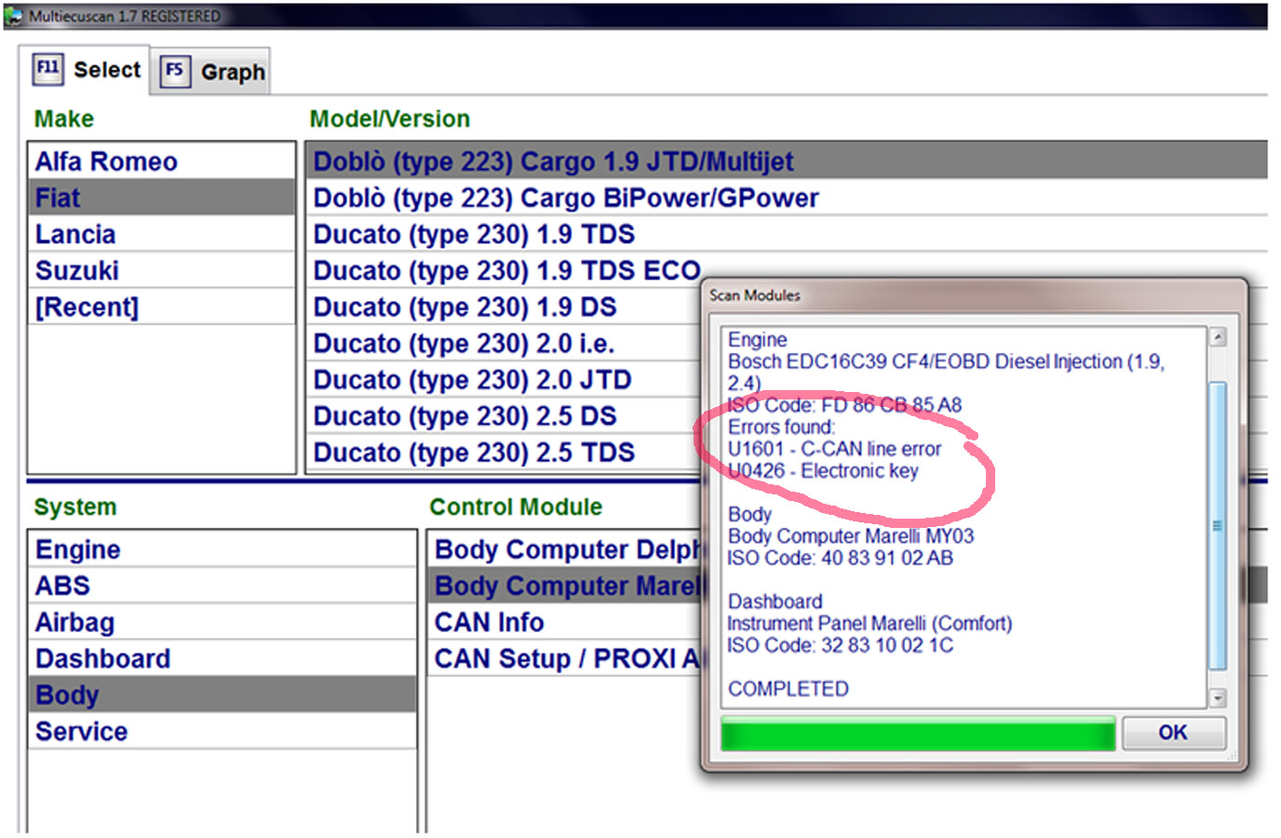
Task: Click body ISO Code 40 83 91 02 AB
Action: (x=841, y=558)
